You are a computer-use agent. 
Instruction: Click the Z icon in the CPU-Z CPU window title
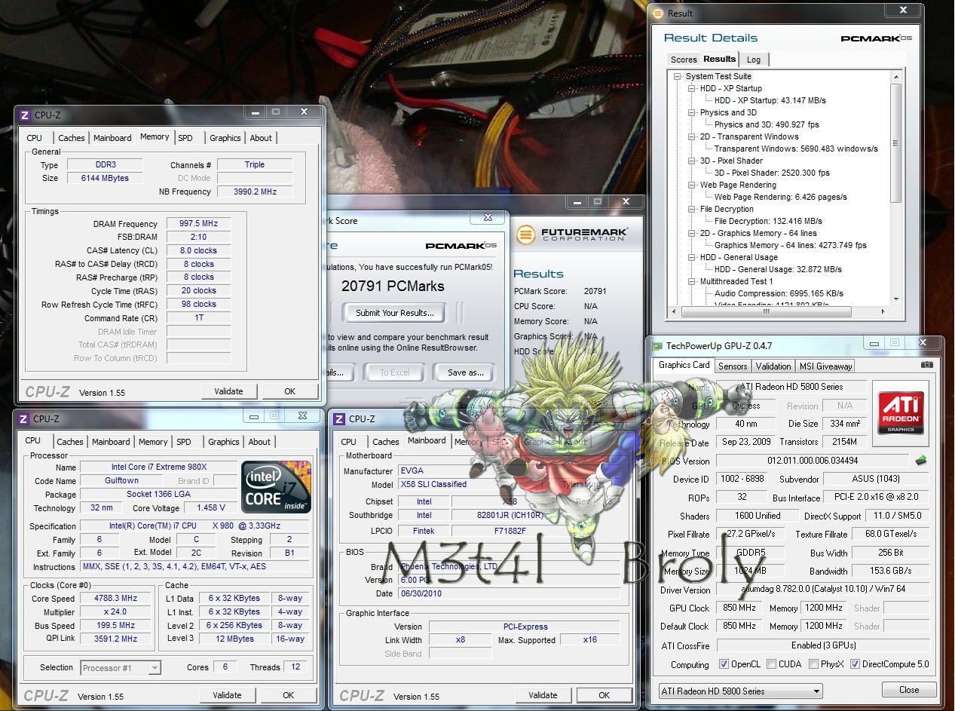point(24,419)
